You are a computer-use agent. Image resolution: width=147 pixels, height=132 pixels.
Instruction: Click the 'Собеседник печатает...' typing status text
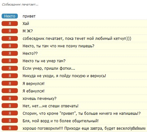tap(20, 5)
